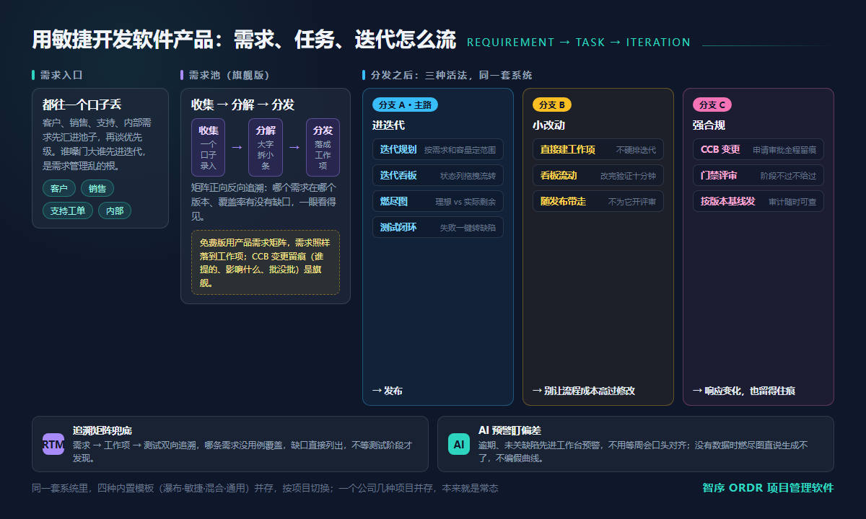Click REQUIREMENT → TASK → ITERATION subtitle
This screenshot has width=866, height=519.
click(579, 43)
